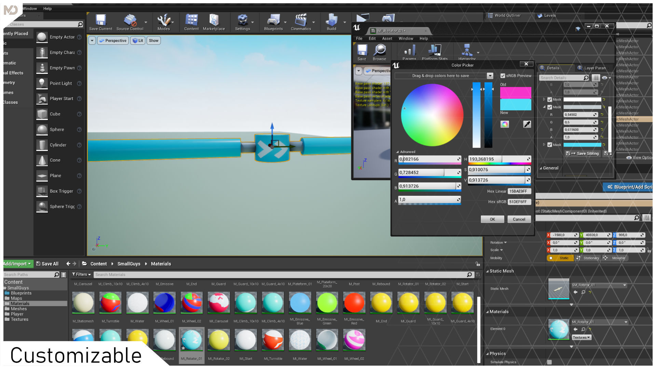
Task: Toggle the sRGB Preview checkbox
Action: 503,76
